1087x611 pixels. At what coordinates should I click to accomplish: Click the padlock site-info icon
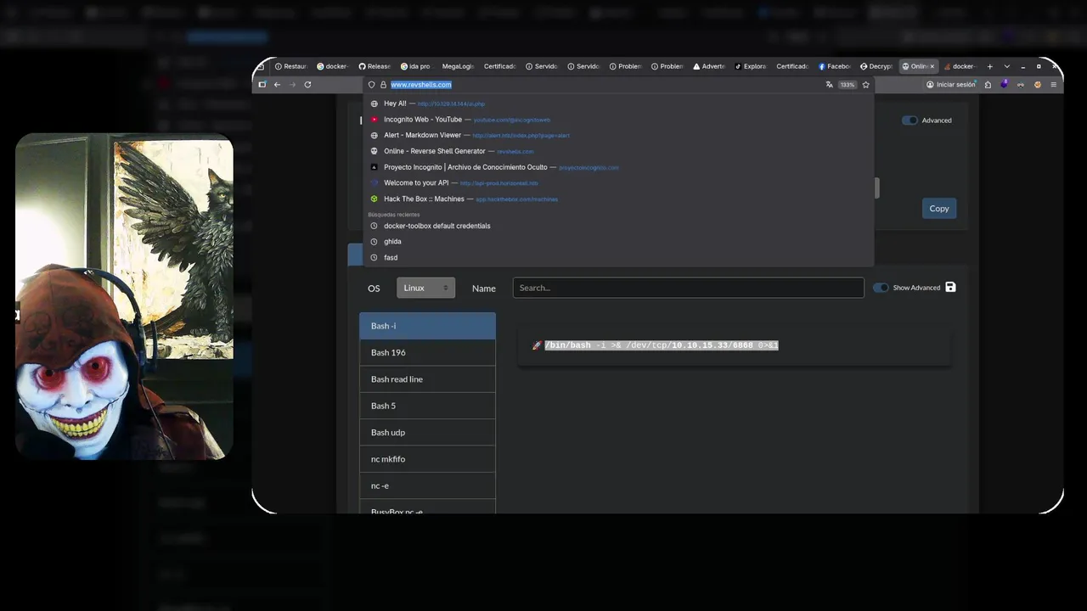[383, 85]
